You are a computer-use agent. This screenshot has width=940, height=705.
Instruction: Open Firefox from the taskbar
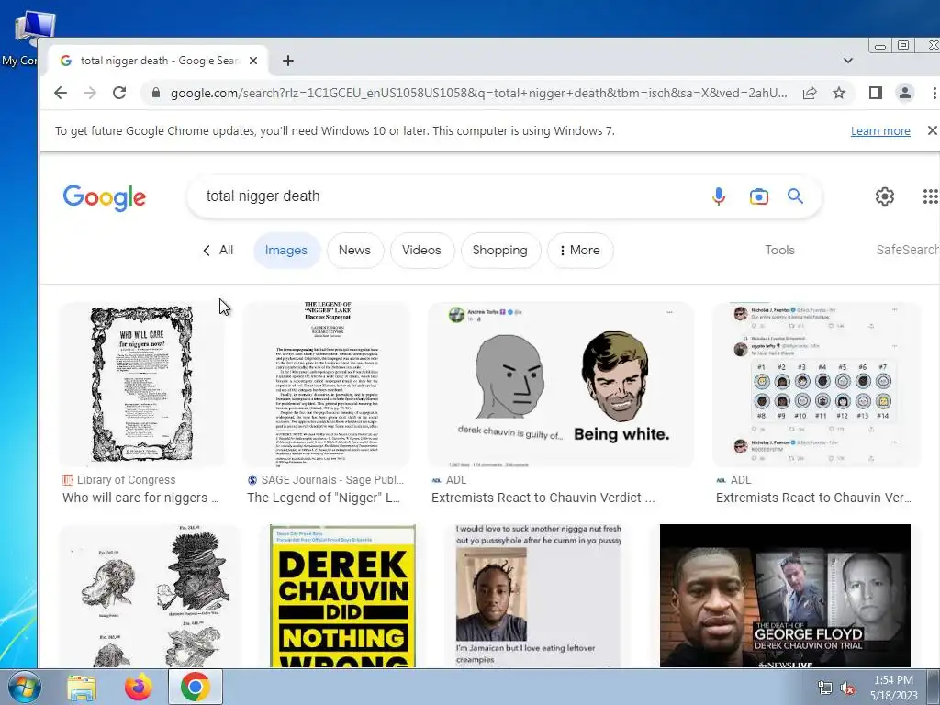click(139, 687)
